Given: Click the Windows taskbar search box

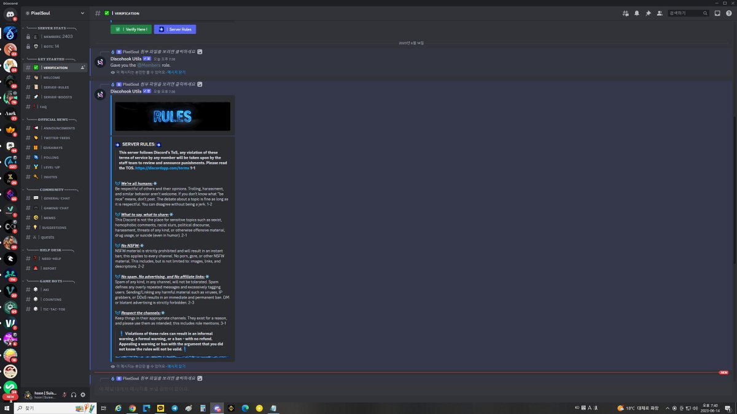Looking at the screenshot, I should pyautogui.click(x=55, y=408).
